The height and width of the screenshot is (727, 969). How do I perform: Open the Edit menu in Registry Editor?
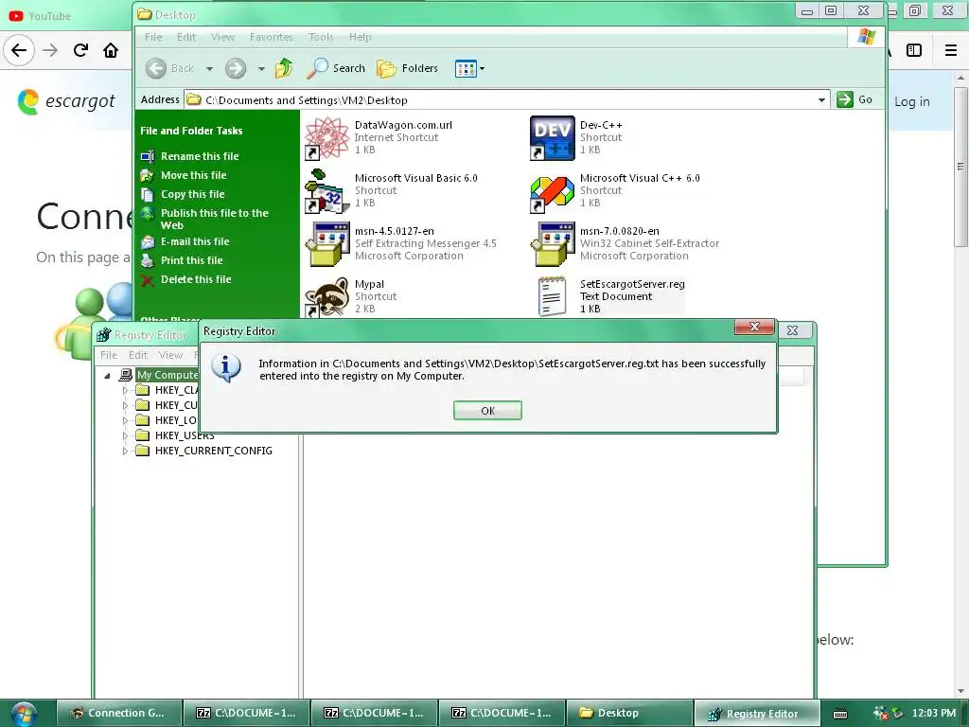138,355
